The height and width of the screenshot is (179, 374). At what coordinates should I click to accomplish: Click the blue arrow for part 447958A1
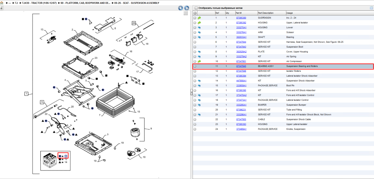click(x=199, y=81)
